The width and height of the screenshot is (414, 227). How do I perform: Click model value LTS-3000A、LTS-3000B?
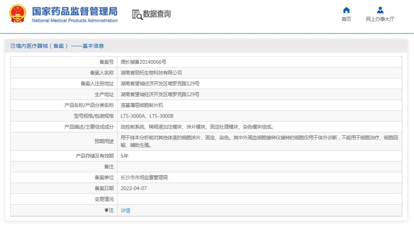point(147,116)
